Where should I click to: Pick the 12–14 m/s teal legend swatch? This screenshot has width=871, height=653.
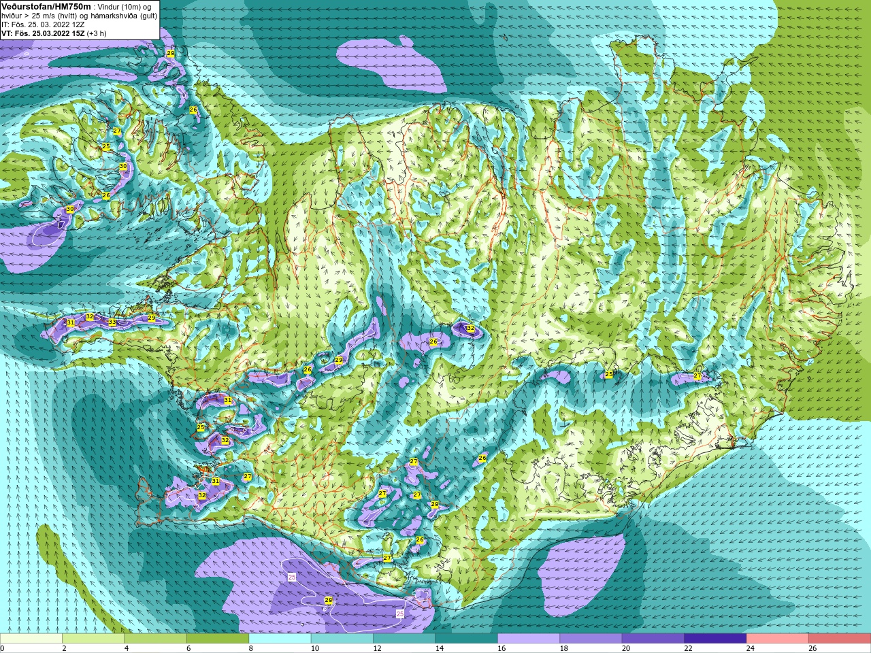point(404,639)
